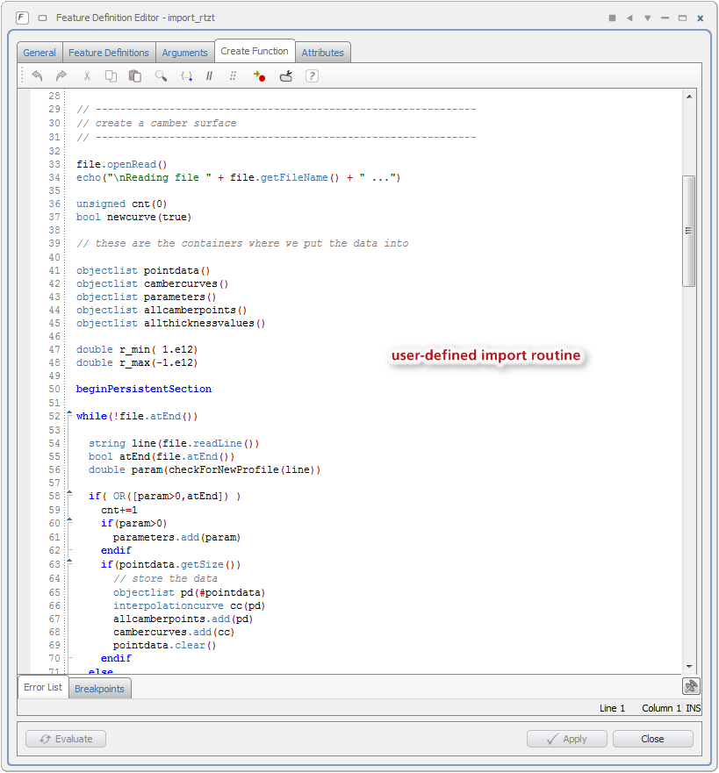Image resolution: width=719 pixels, height=773 pixels.
Task: Click the INS indicator in the status bar
Action: coord(693,708)
